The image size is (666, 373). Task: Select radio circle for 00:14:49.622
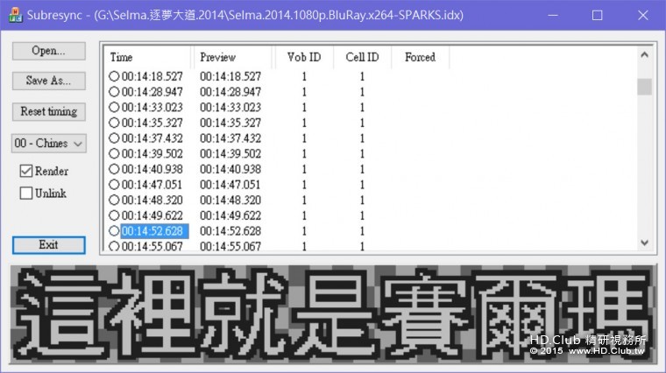pyautogui.click(x=114, y=215)
